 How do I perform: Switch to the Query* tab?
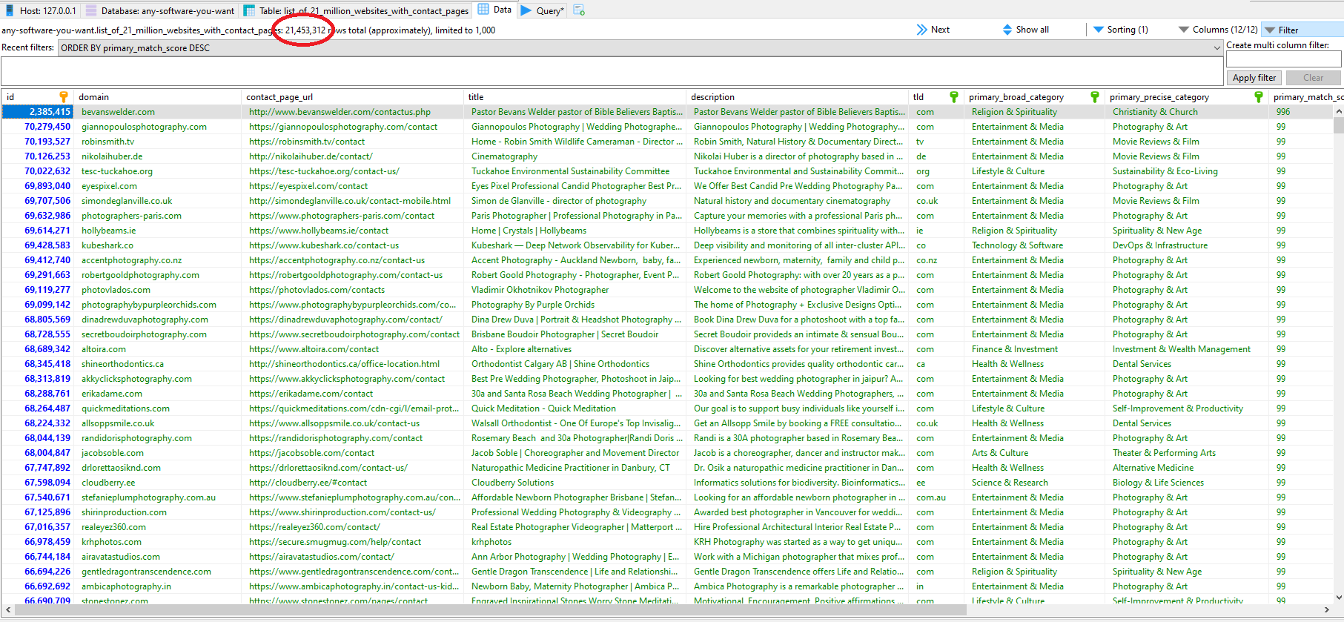(x=542, y=10)
